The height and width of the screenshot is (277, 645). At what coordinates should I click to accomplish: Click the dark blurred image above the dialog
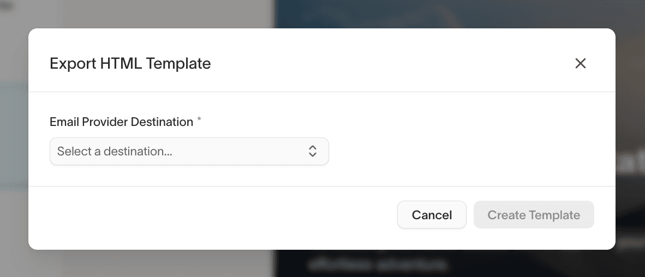[x=437, y=14]
